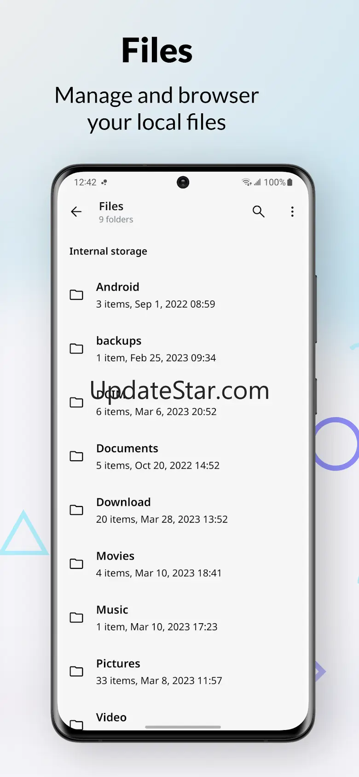Image resolution: width=359 pixels, height=777 pixels.
Task: Select "1 item, Feb 25, 2023 09:34"
Action: tap(156, 358)
